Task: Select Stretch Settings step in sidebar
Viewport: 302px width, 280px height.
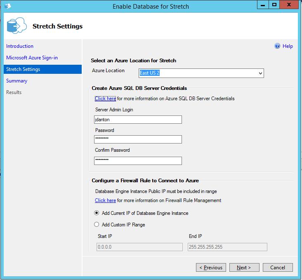Action: click(42, 69)
